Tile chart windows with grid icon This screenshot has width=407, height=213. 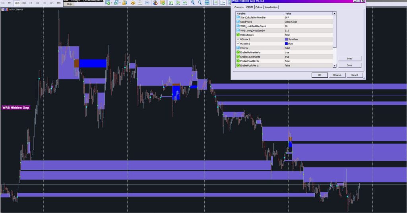pos(207,3)
